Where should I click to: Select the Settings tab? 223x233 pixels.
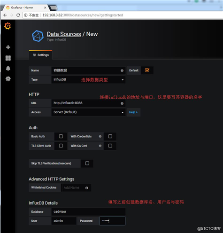(41, 55)
